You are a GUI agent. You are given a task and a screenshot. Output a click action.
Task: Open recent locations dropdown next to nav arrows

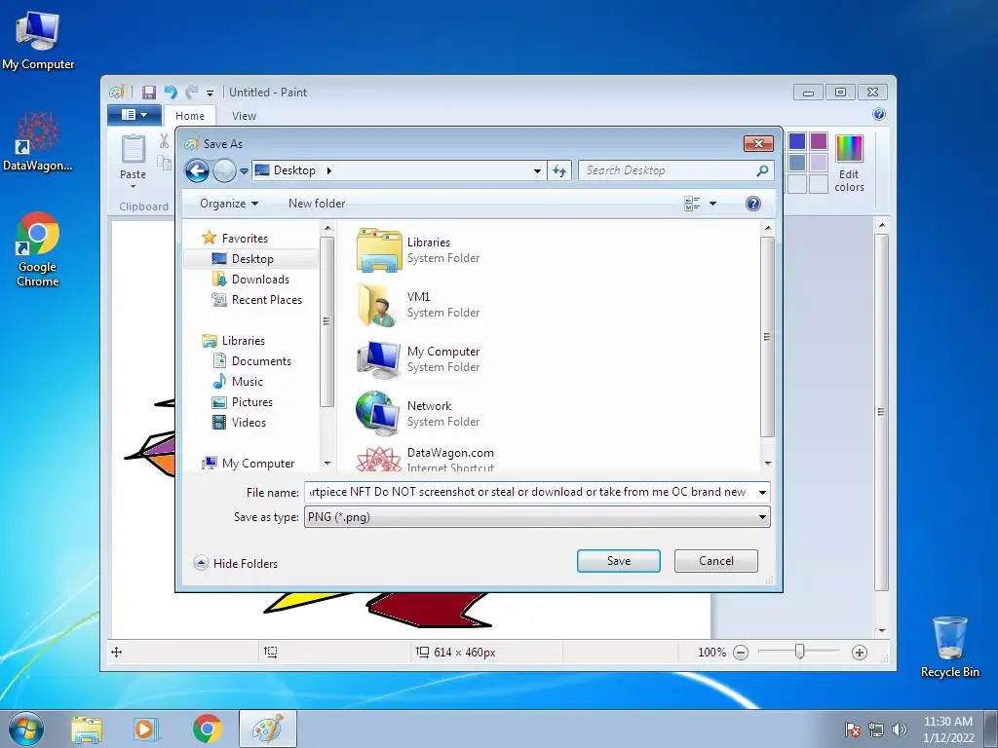point(244,171)
